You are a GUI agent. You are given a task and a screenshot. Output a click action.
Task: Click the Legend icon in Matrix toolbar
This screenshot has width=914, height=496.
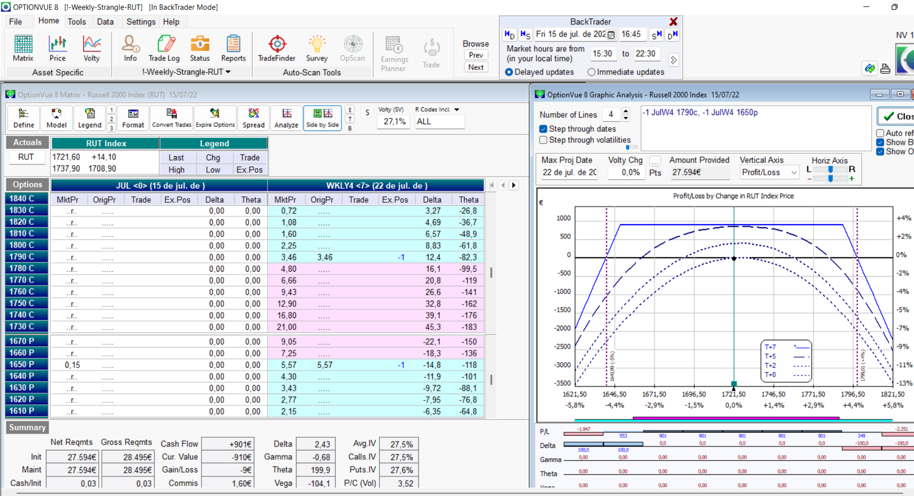(89, 118)
